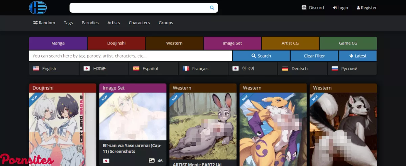The image size is (406, 166).
Task: Click the Русский flag filter
Action: pyautogui.click(x=352, y=69)
